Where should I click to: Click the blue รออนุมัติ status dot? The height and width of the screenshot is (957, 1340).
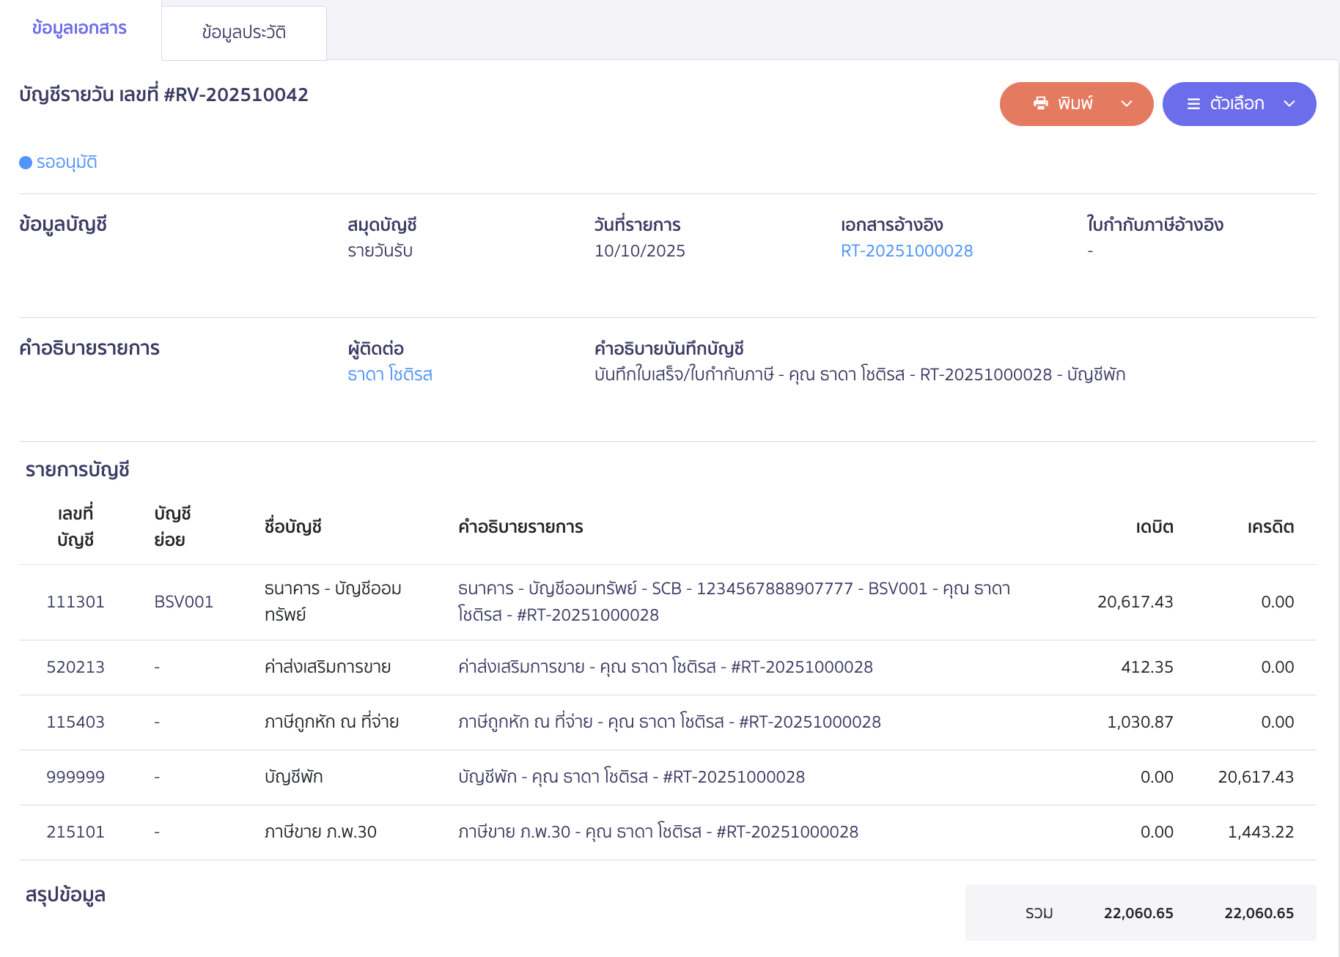tap(26, 163)
